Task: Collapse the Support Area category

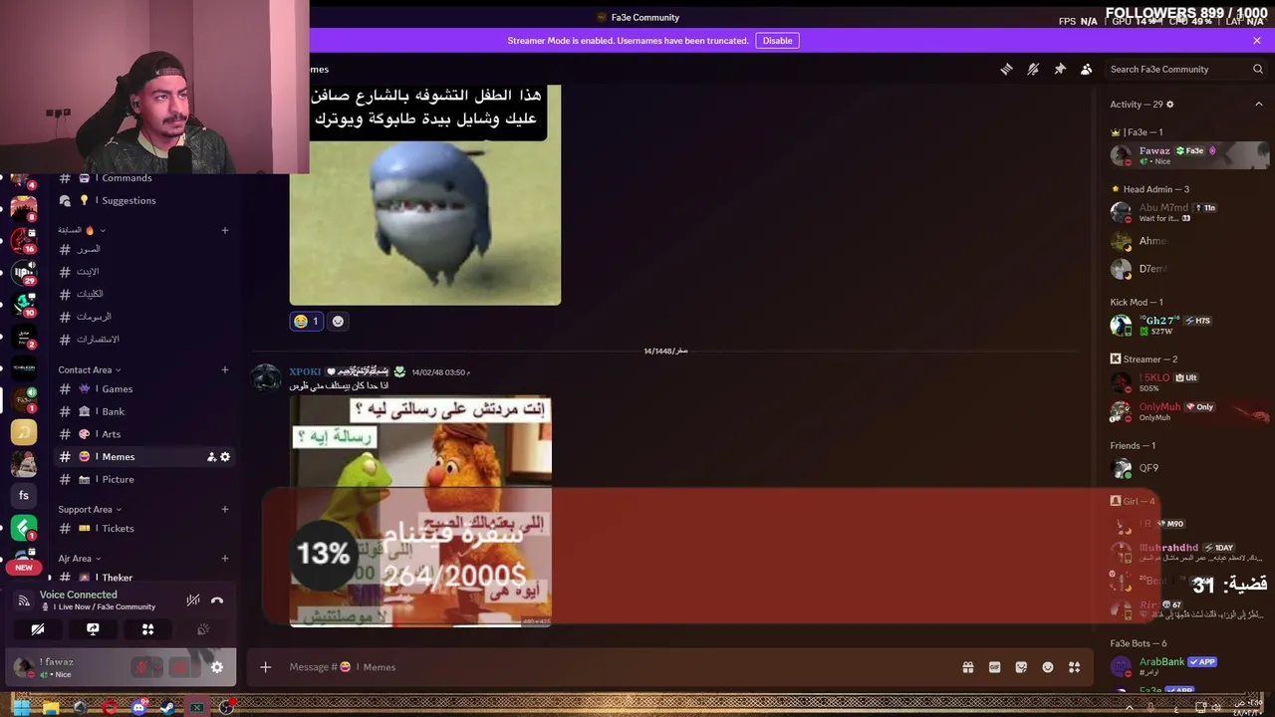Action: [90, 510]
